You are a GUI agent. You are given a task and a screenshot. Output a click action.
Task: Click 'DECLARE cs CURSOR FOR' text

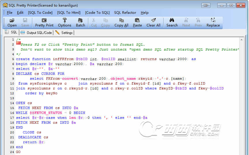[40, 74]
